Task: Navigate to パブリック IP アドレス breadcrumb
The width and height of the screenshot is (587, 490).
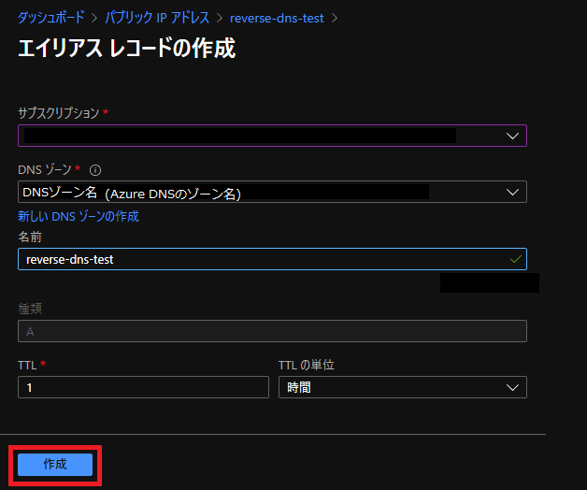Action: 156,18
